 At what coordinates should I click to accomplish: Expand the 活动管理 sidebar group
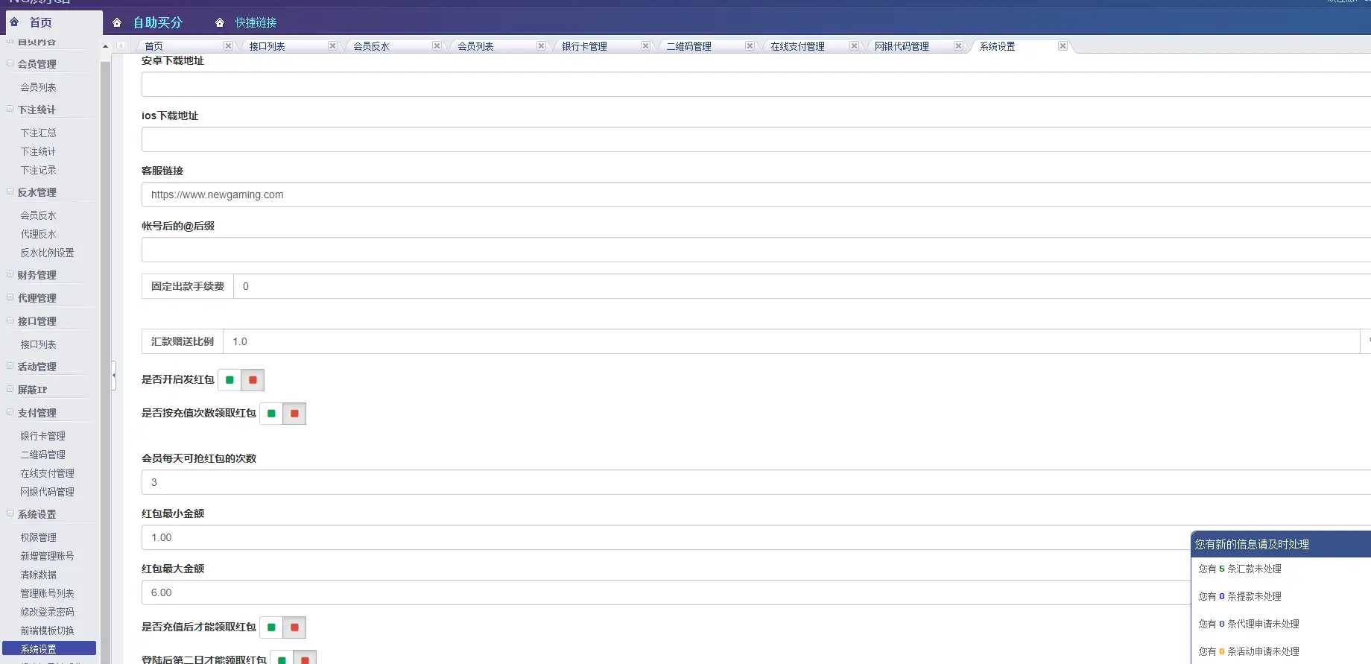pos(10,366)
